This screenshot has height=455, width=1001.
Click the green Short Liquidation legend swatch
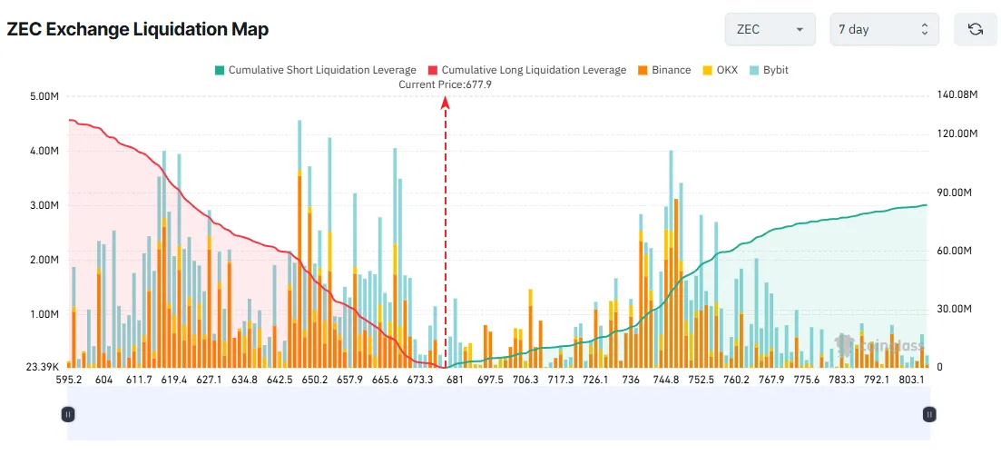(220, 70)
